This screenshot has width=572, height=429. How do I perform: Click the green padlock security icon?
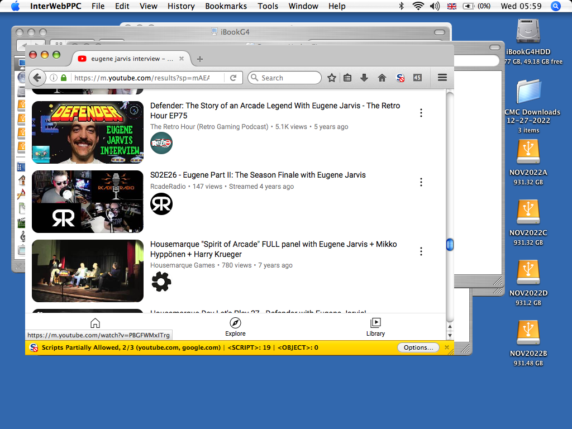click(x=64, y=78)
